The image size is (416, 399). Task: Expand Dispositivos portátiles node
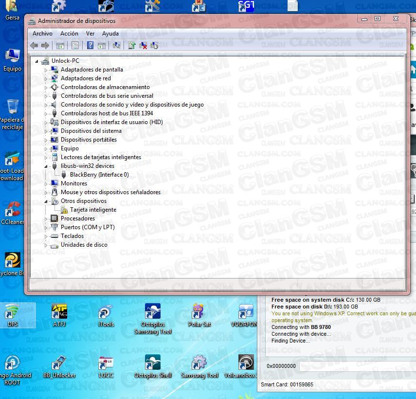pos(46,140)
